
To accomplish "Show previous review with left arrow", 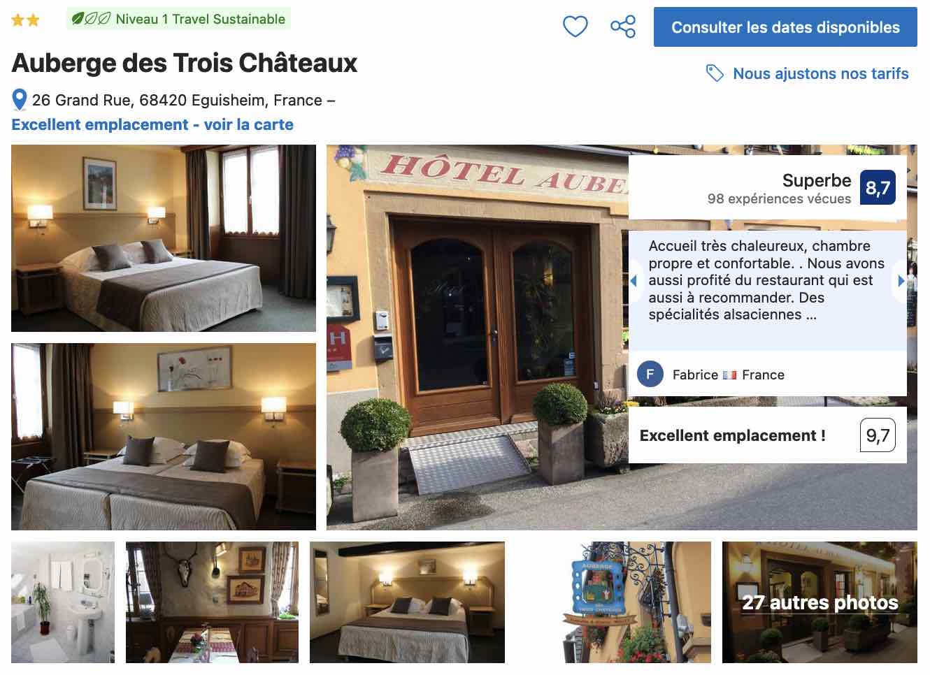I will 634,281.
